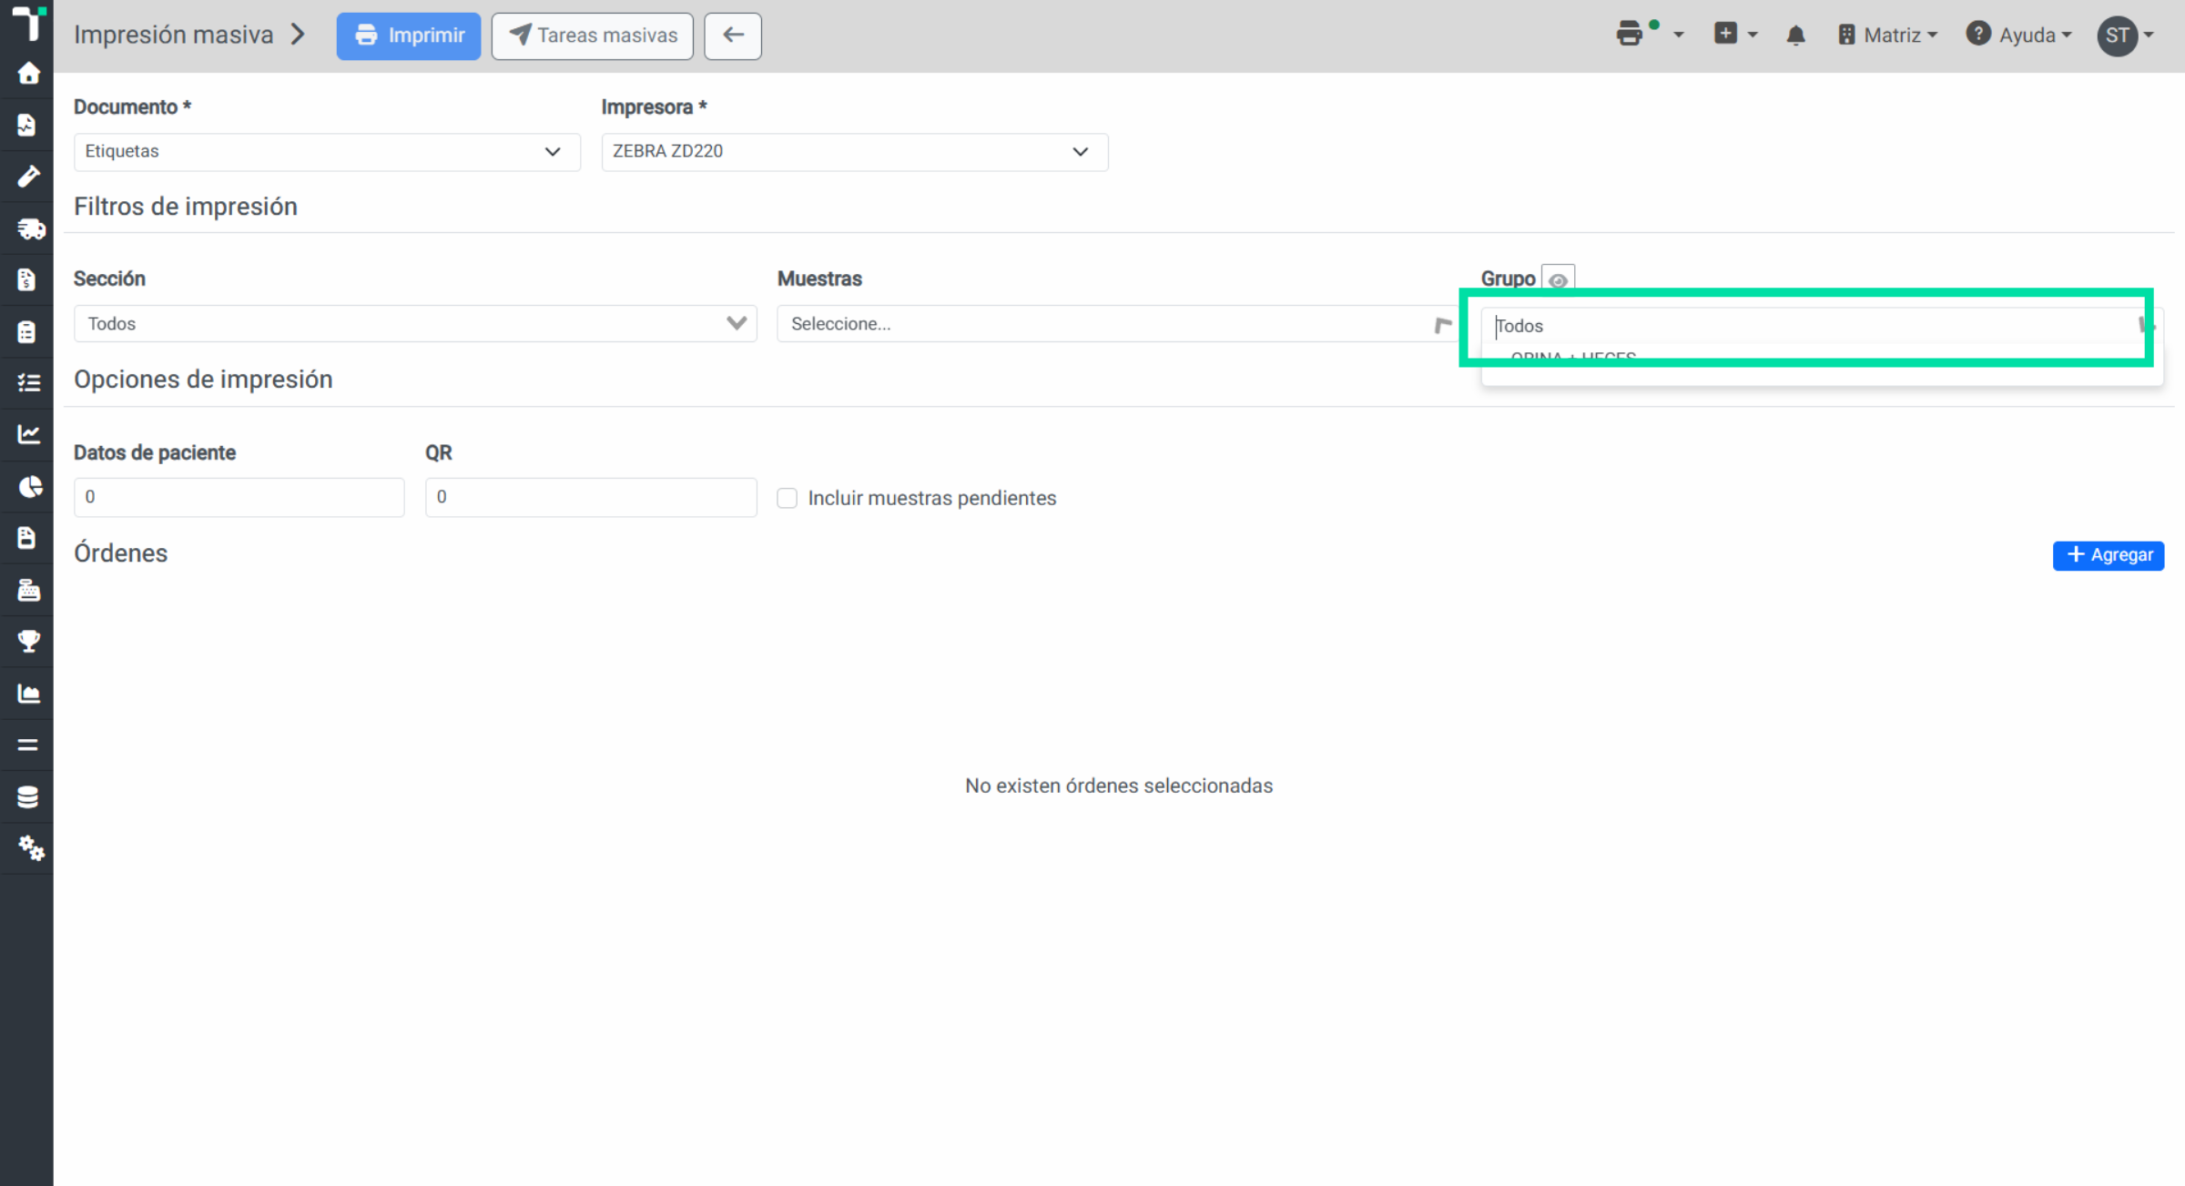The height and width of the screenshot is (1186, 2185).
Task: Open the database sidebar icon
Action: (x=27, y=797)
